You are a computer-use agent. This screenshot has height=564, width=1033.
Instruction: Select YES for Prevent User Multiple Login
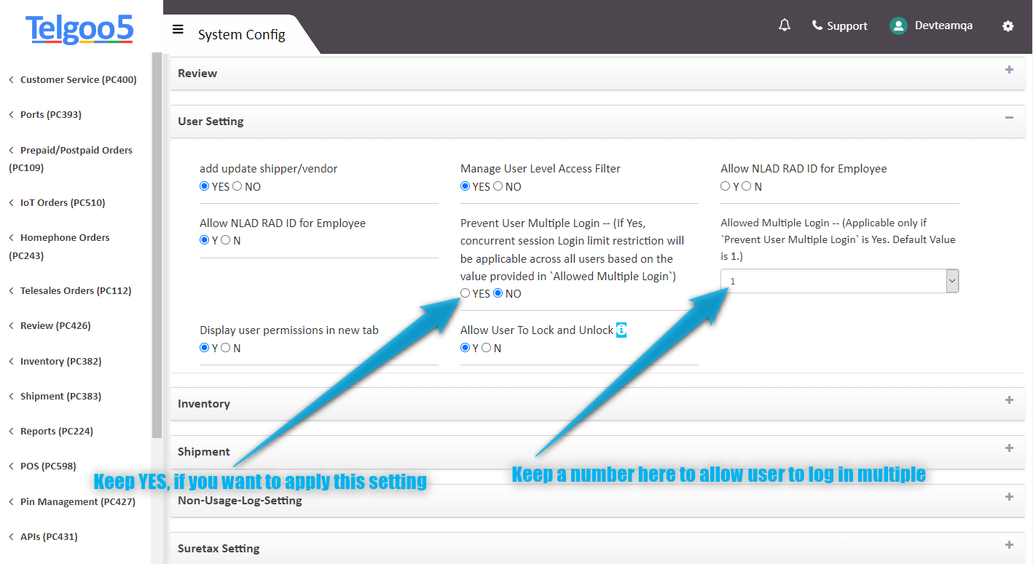(466, 293)
